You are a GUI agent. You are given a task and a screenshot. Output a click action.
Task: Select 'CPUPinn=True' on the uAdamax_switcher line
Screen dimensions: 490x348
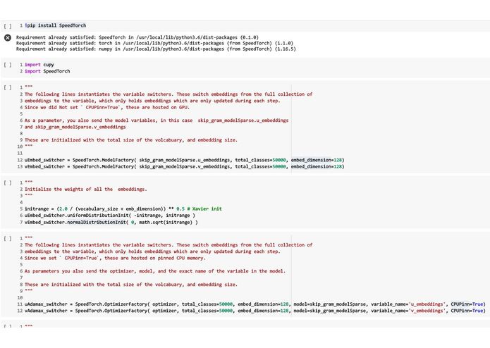coord(467,304)
